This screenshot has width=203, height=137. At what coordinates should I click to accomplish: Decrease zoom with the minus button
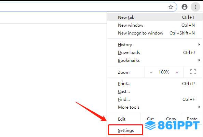click(x=151, y=72)
